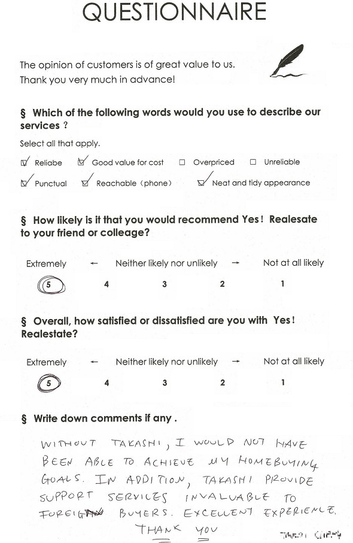The height and width of the screenshot is (543, 353).
Task: Check the Reliabe checkbox
Action: pos(24,163)
